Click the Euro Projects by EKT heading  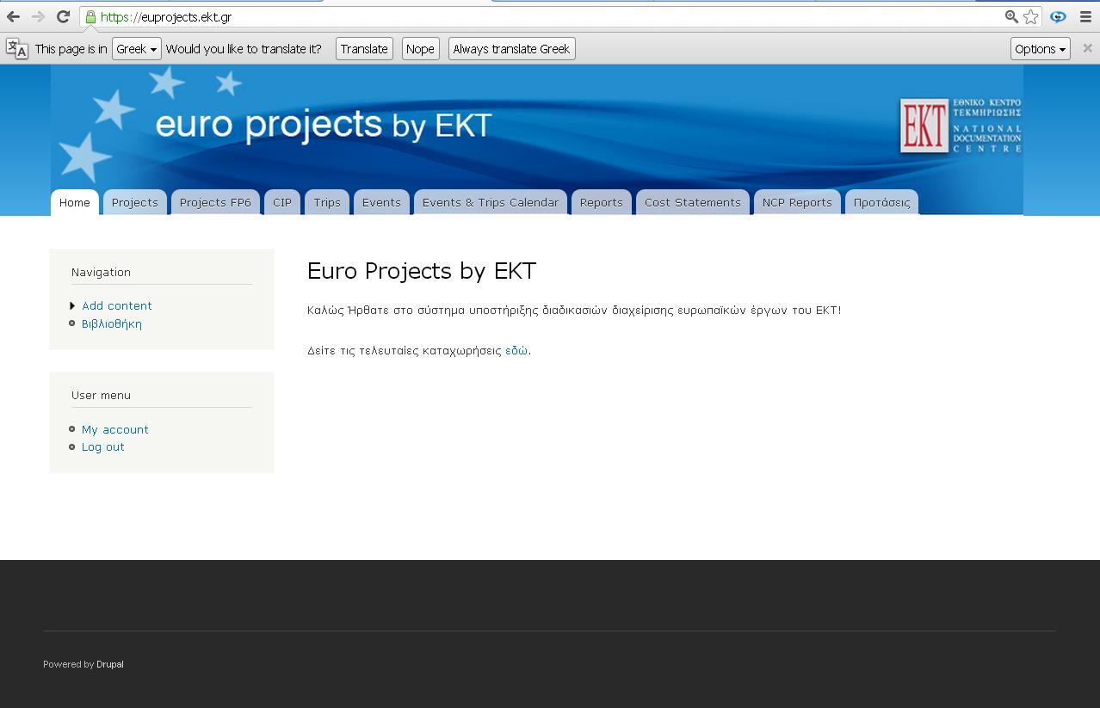422,271
